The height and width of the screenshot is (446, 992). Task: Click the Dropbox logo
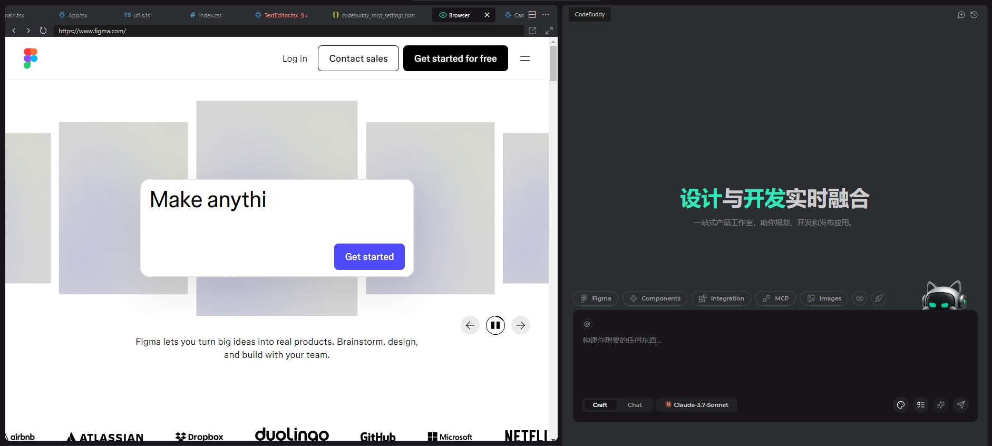[x=199, y=437]
